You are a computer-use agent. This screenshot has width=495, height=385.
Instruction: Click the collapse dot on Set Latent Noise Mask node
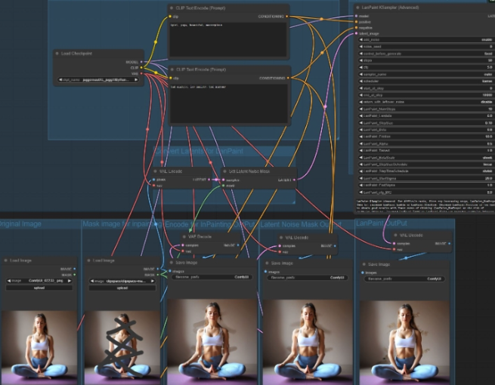tap(224, 171)
